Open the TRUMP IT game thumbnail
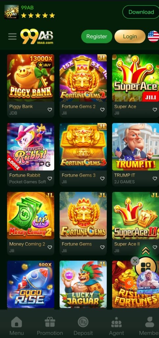This screenshot has height=338, width=159. click(136, 147)
